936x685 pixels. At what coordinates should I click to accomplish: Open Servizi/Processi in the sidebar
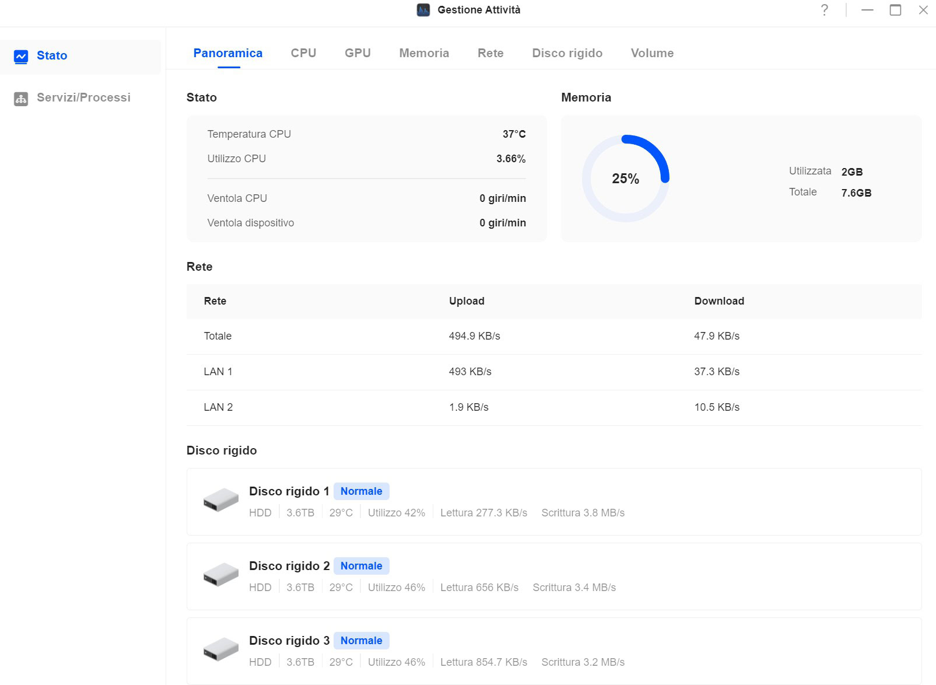pos(83,97)
